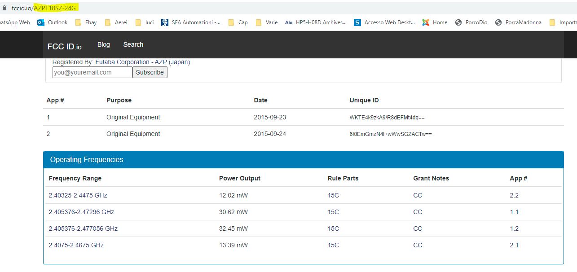Click the date 2015-09-23
Screen dimensions: 577x272
[270, 117]
